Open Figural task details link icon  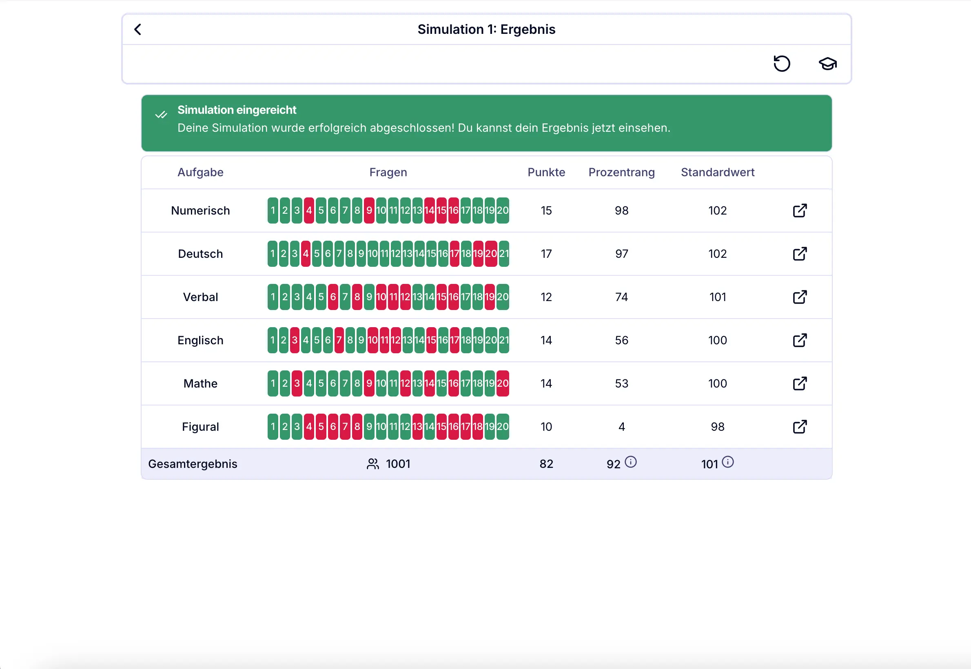coord(800,426)
